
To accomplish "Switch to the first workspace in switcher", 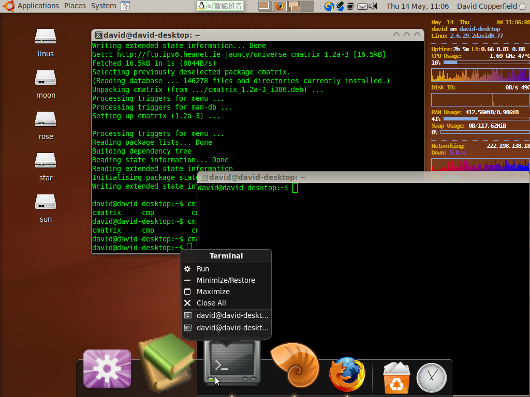I will [264, 6].
